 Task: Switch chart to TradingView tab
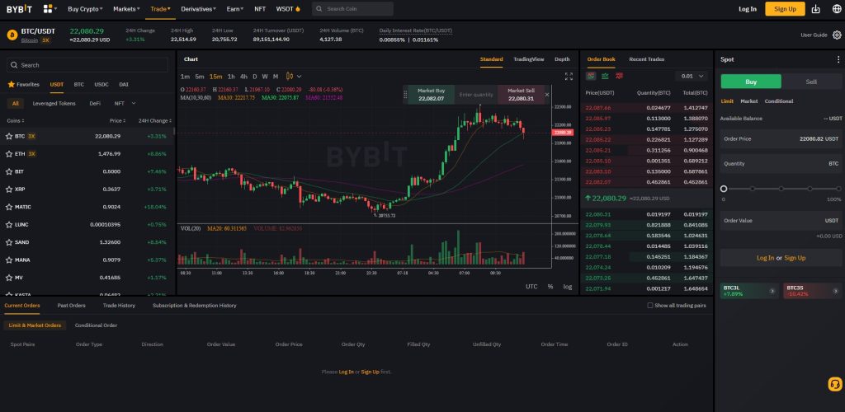click(x=529, y=59)
